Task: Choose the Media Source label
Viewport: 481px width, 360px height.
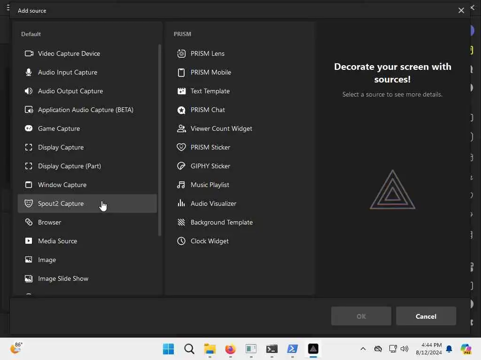Action: pos(57,241)
